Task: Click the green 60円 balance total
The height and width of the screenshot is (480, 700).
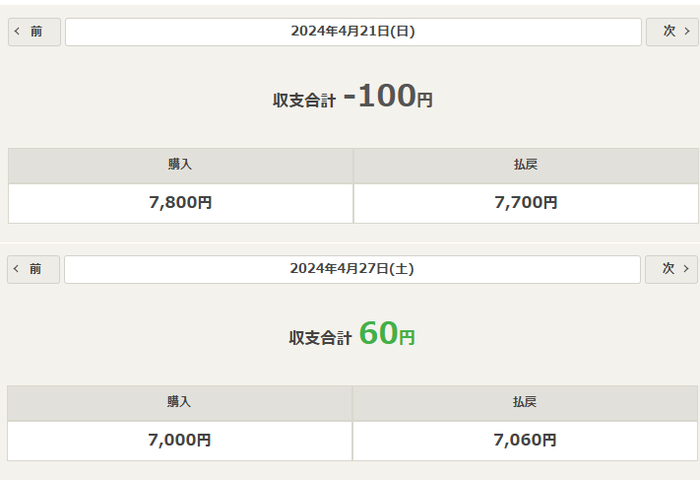Action: click(387, 335)
